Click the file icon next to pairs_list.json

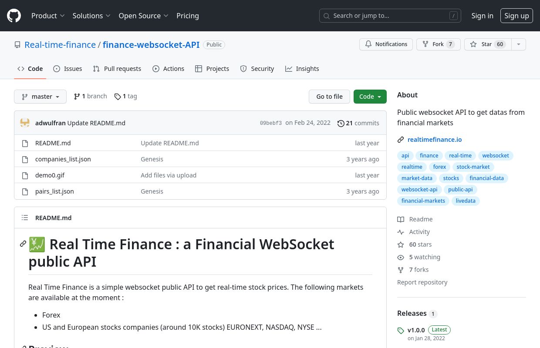click(25, 191)
